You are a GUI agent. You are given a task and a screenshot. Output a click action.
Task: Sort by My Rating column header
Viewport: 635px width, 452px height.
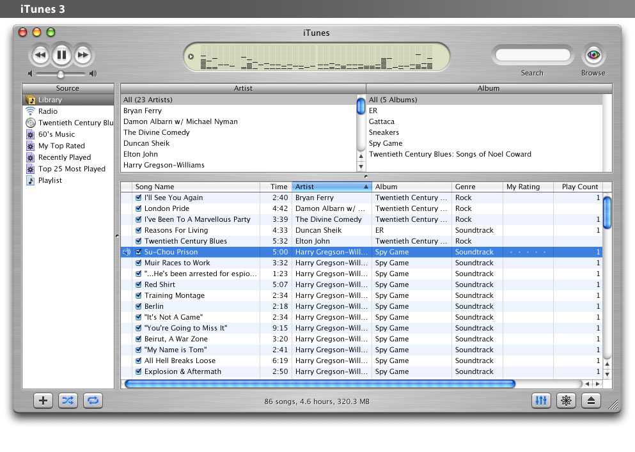(x=528, y=187)
